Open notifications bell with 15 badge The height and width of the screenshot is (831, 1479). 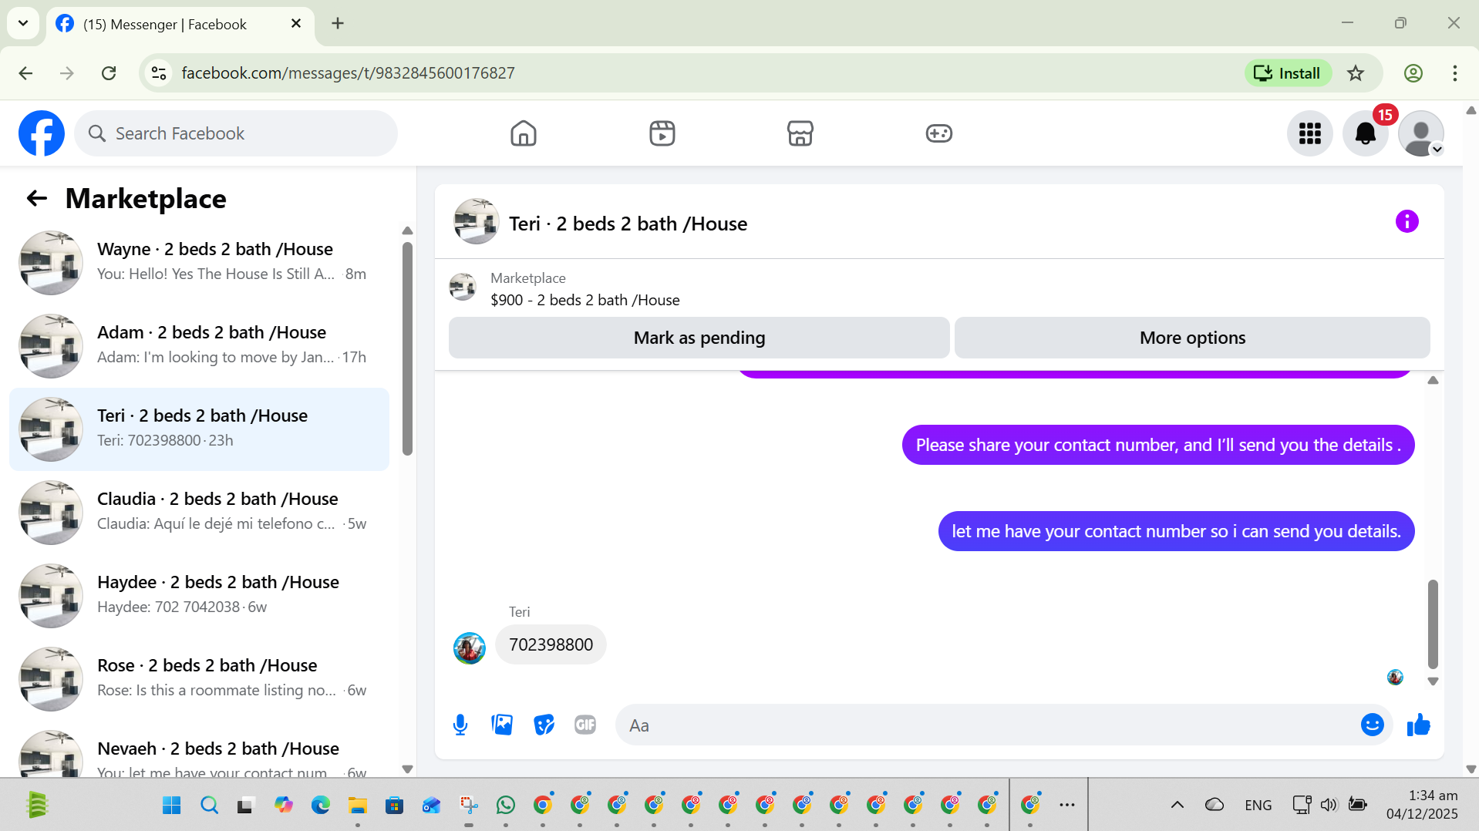tap(1366, 133)
